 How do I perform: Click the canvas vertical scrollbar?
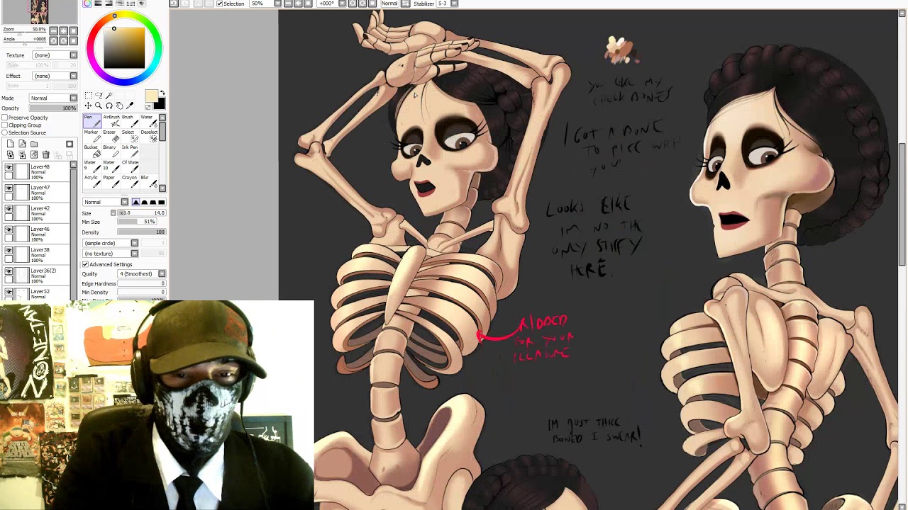point(902,205)
